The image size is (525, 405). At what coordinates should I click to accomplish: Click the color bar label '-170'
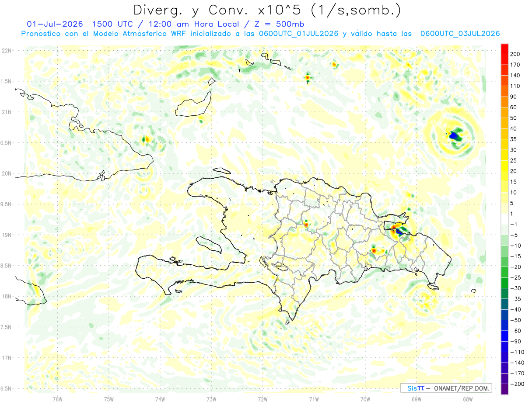pyautogui.click(x=518, y=373)
